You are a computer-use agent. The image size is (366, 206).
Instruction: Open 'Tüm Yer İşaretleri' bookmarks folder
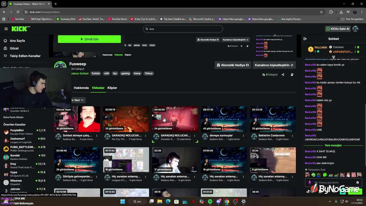[352, 19]
